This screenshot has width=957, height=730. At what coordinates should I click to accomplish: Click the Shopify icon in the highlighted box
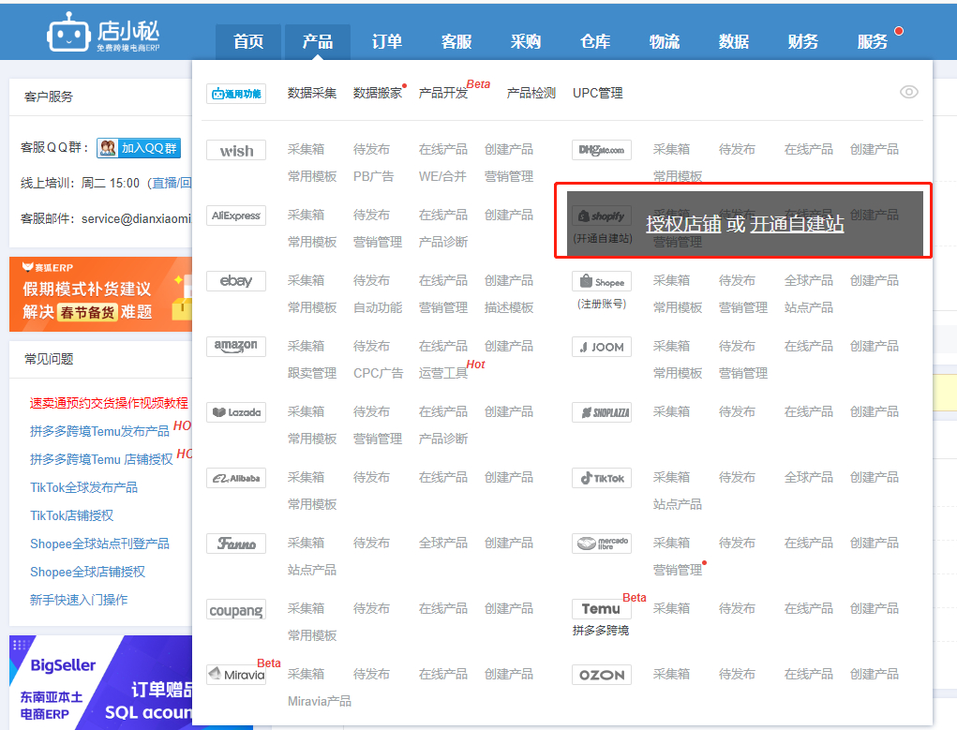click(601, 216)
